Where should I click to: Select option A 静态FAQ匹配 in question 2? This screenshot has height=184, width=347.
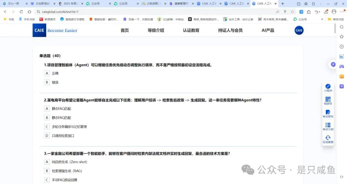tap(58, 109)
